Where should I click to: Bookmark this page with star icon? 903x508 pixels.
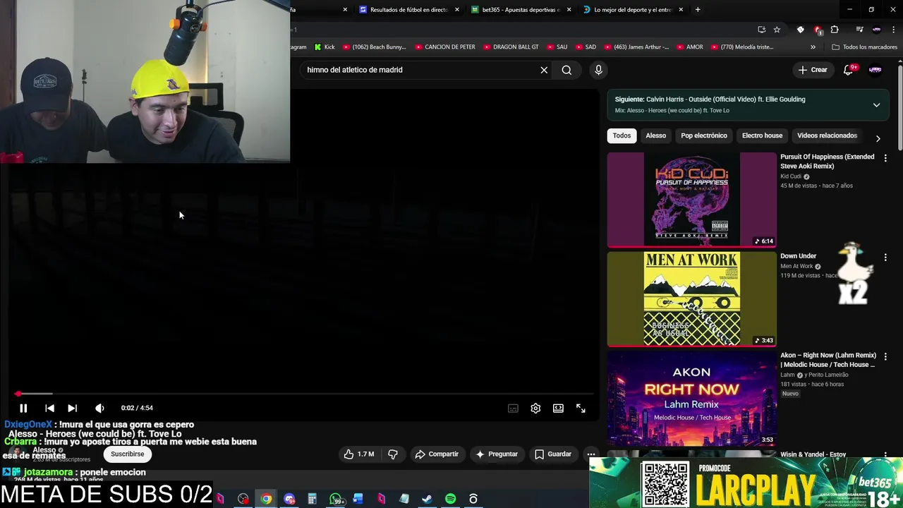click(x=777, y=30)
